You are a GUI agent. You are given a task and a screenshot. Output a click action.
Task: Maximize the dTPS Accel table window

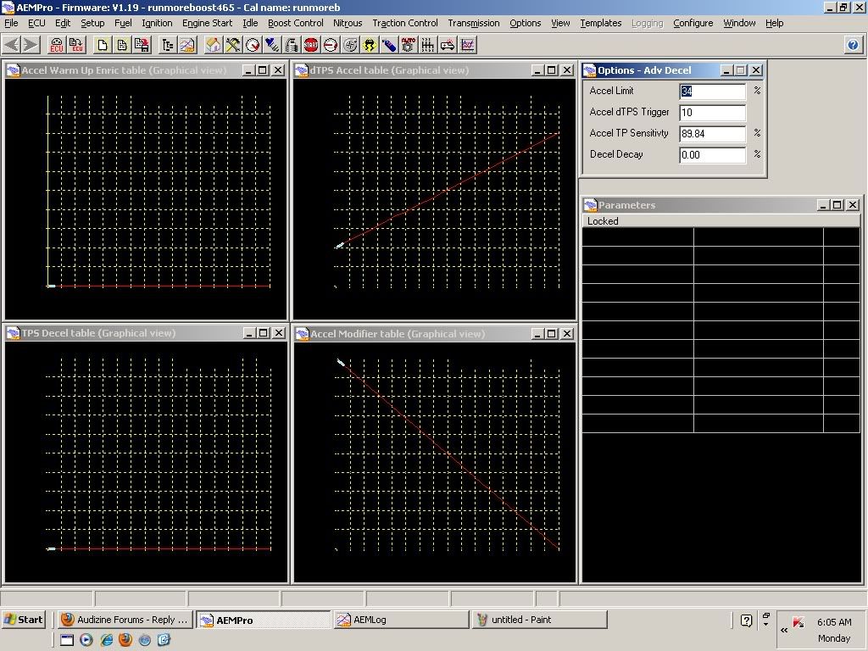coord(552,70)
